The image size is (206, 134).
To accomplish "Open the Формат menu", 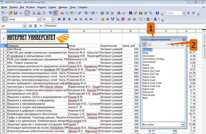I will tap(42, 7).
